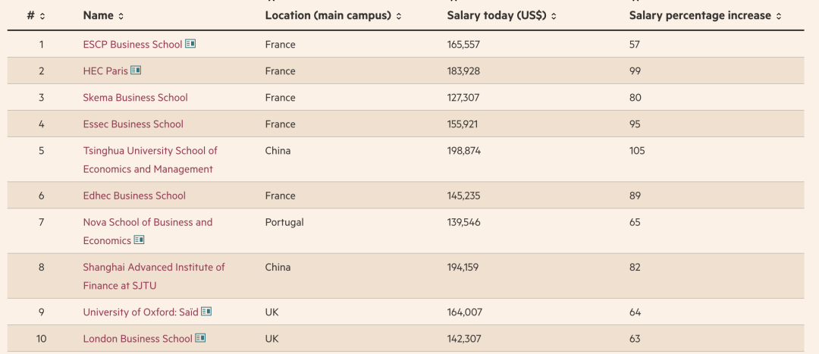
Task: Open University of Oxford: Saïd name link
Action: 140,312
